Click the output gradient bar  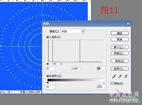point(76,80)
